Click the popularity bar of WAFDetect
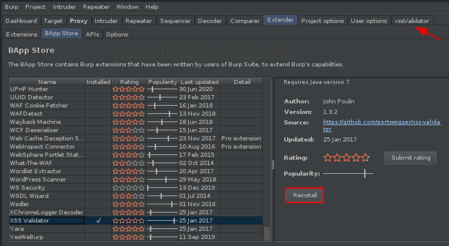The image size is (449, 246). coord(162,113)
